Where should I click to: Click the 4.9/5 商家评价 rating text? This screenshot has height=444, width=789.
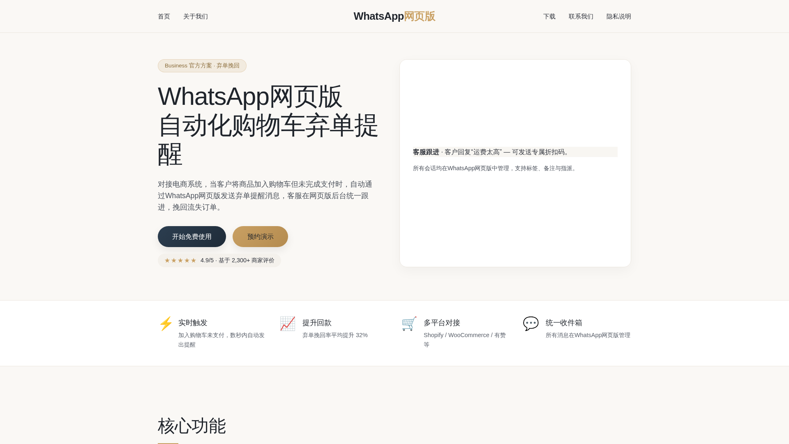(x=238, y=260)
